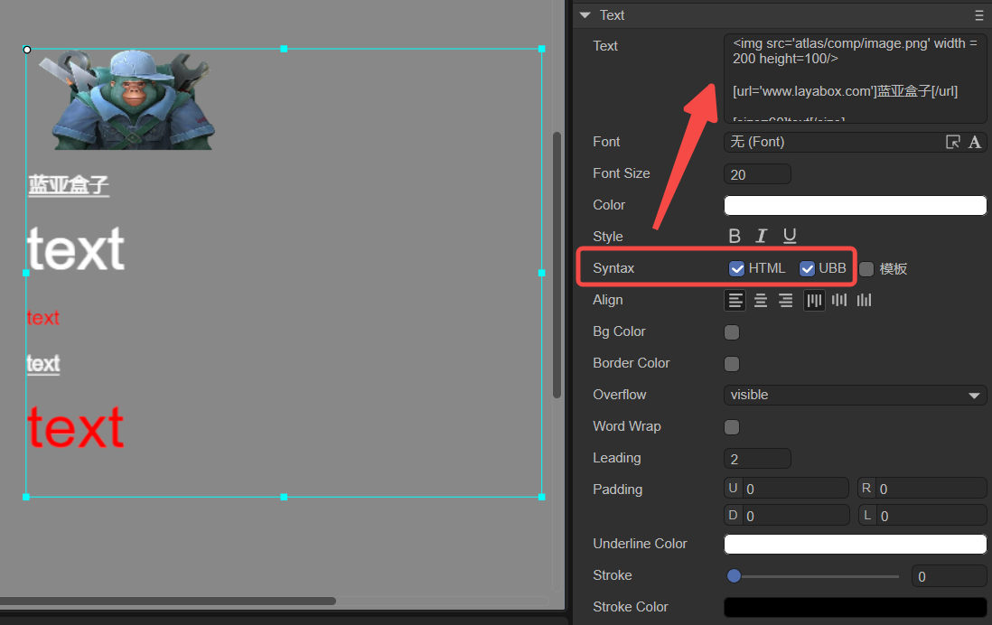Screen dimensions: 992x625
Task: Open the Text panel options menu
Action: click(x=979, y=15)
